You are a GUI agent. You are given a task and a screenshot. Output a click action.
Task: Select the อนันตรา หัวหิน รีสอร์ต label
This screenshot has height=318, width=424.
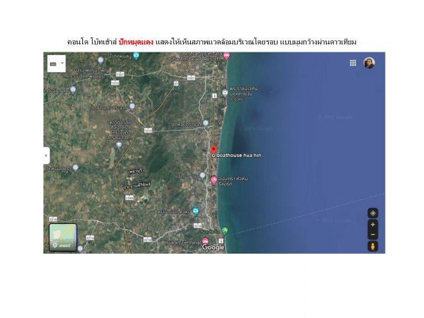pos(233,181)
